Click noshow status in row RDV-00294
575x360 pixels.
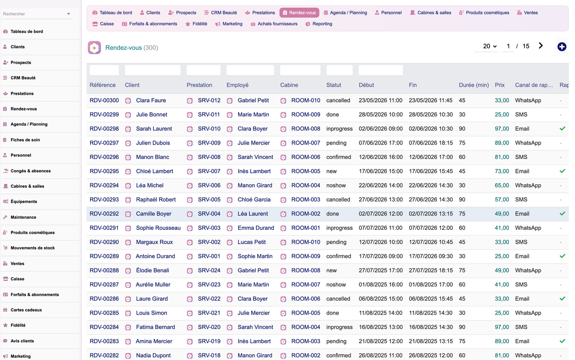336,185
